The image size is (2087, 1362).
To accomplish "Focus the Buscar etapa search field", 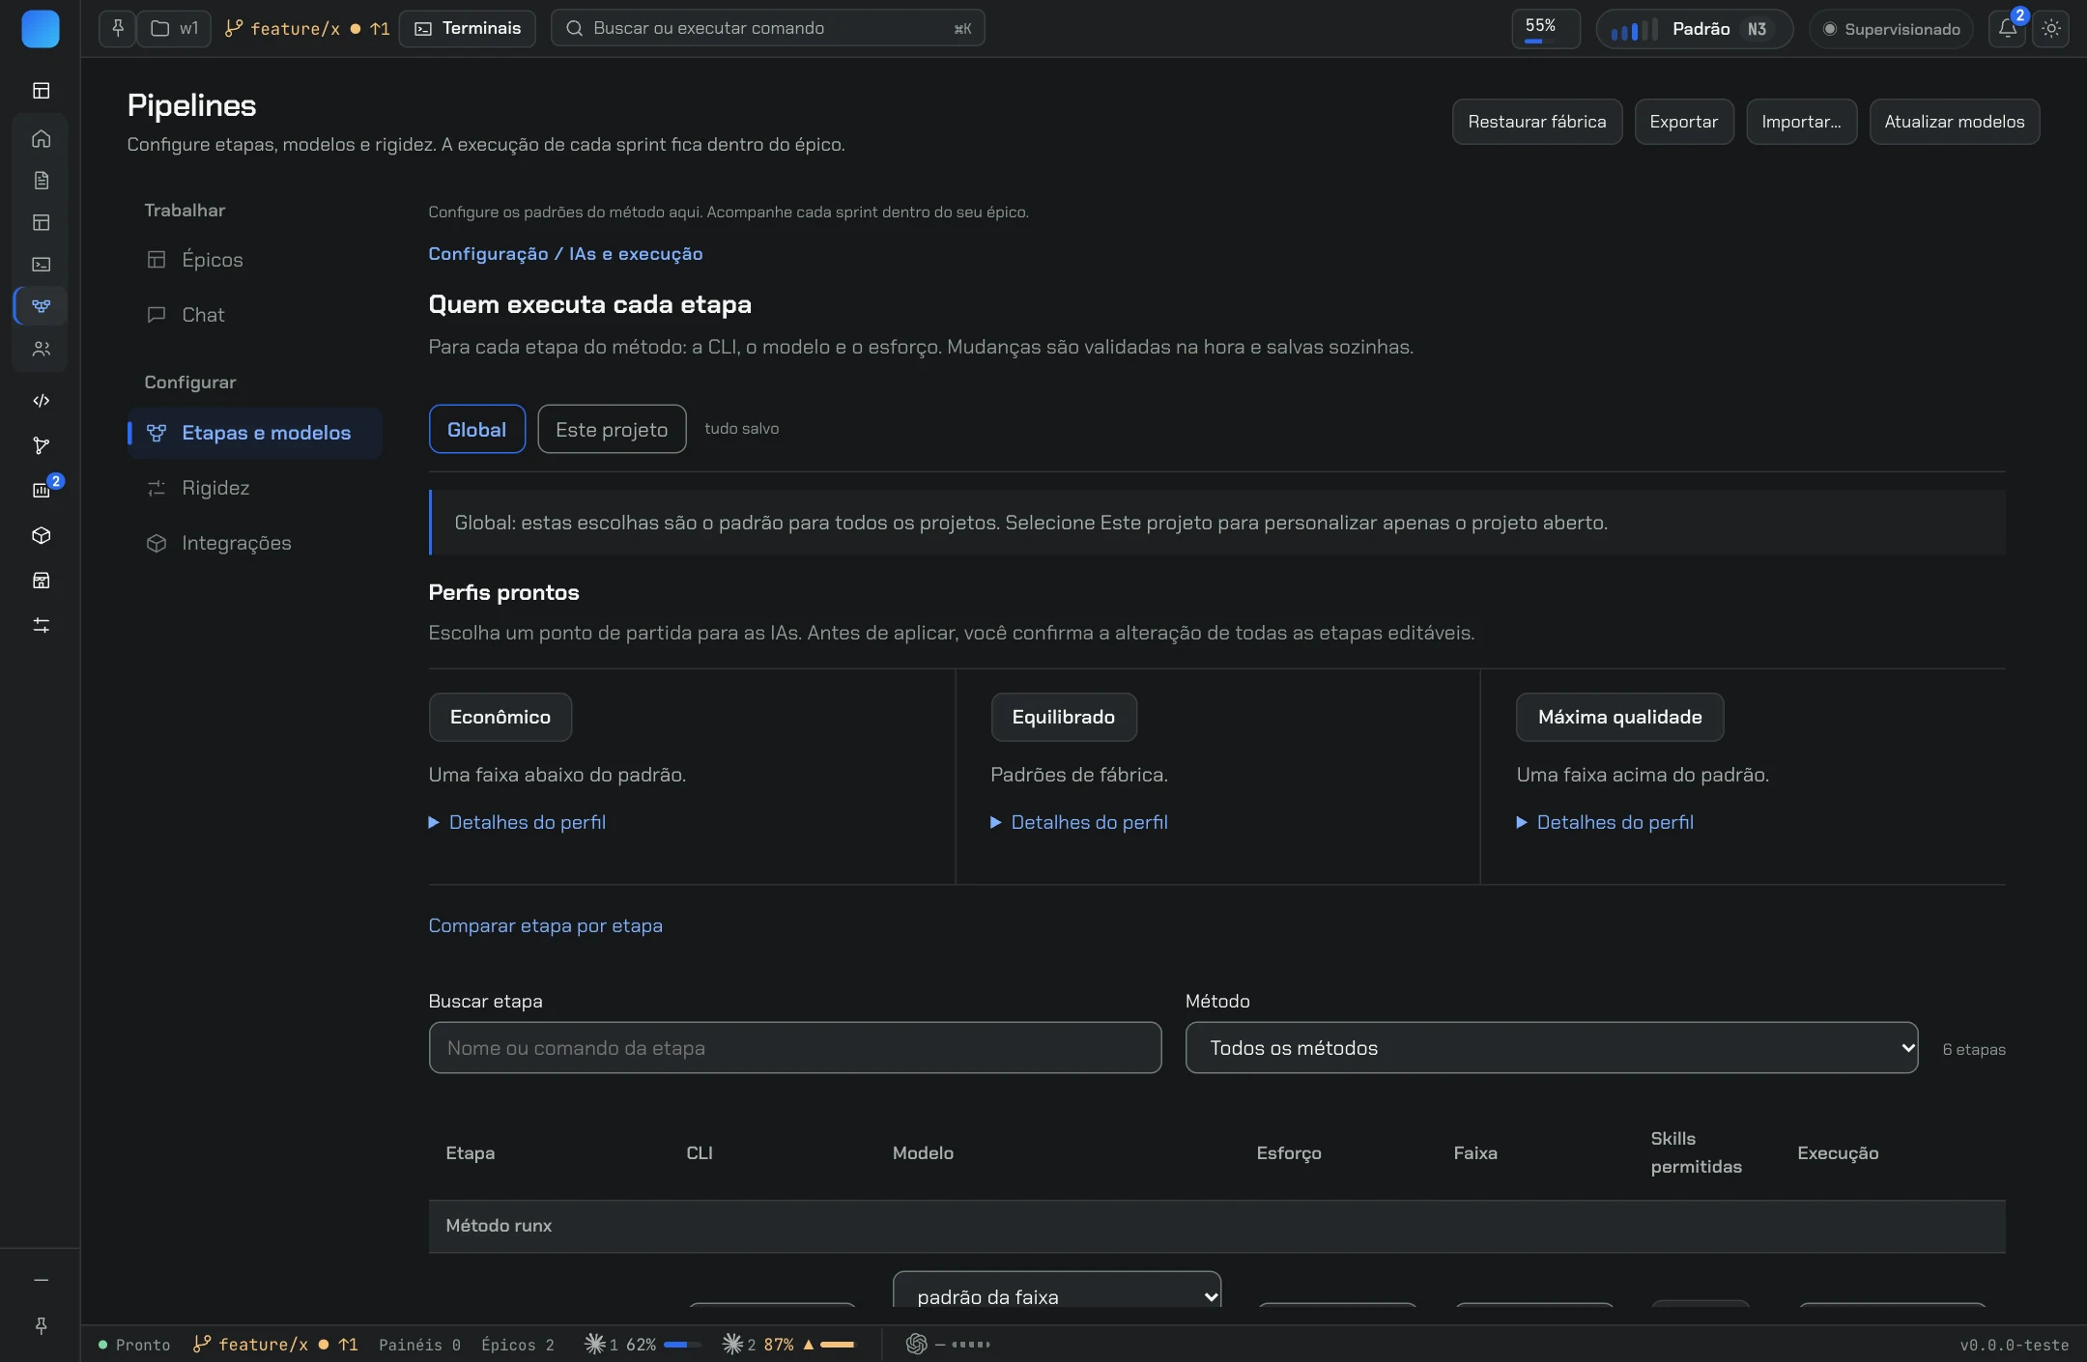I will click(795, 1048).
